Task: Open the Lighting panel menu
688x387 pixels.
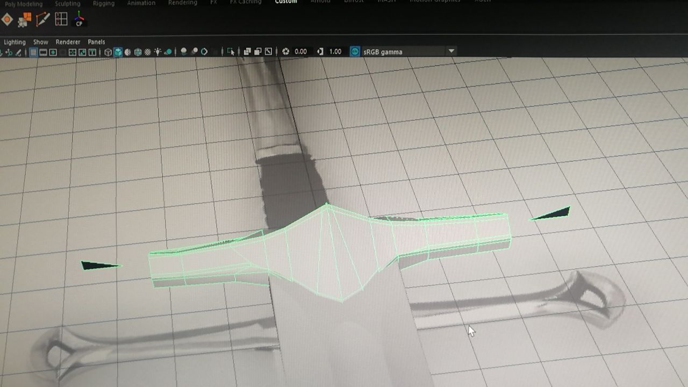Action: (x=15, y=42)
